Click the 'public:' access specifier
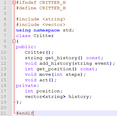 (26, 47)
